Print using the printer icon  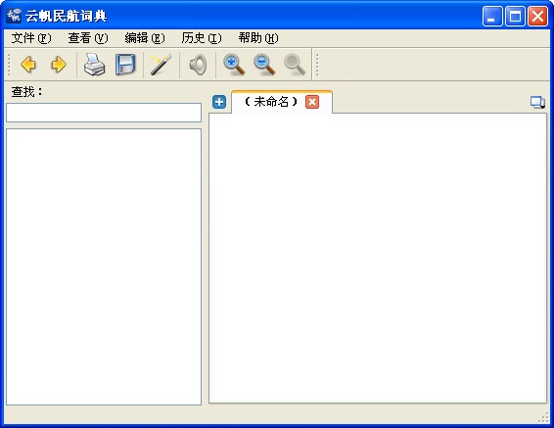tap(94, 65)
